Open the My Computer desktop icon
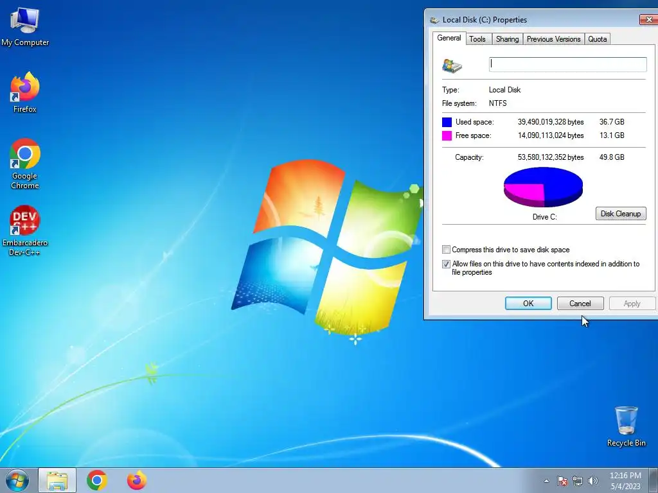658x493 pixels. (x=25, y=27)
